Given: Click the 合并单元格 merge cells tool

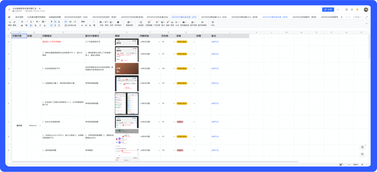Looking at the screenshot, I should [71, 25].
